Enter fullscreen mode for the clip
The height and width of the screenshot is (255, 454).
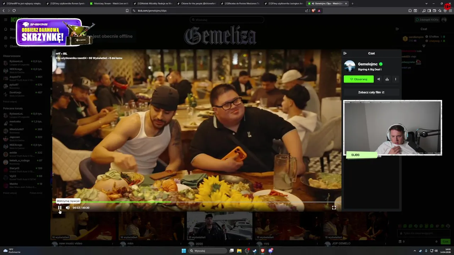coord(334,208)
